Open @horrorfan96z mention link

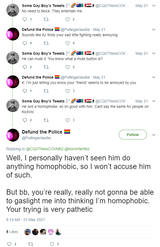tap(77, 149)
